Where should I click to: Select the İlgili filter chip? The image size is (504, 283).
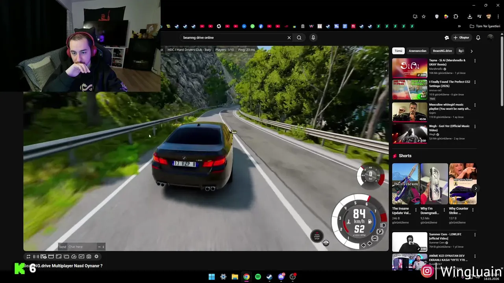[x=461, y=51]
